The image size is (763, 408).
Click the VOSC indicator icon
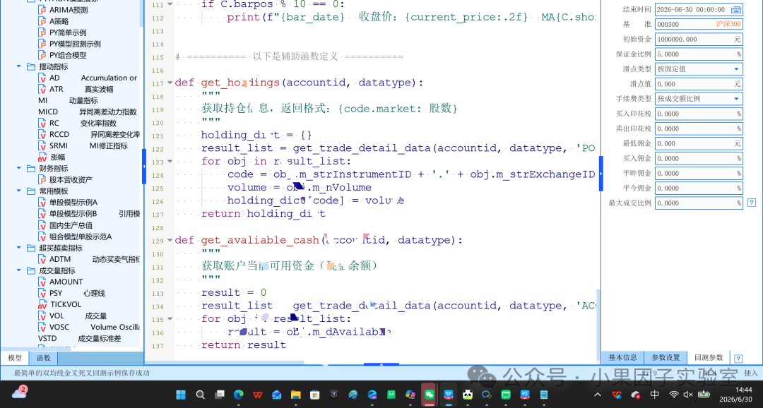point(42,327)
